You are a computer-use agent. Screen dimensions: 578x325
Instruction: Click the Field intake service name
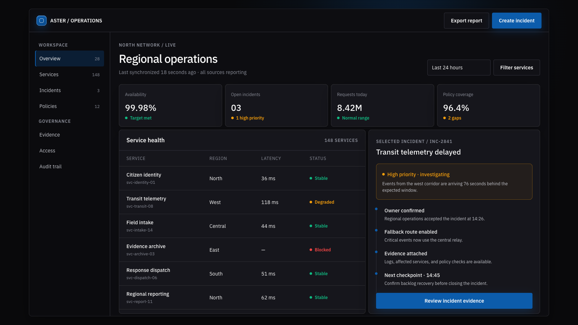pos(140,222)
